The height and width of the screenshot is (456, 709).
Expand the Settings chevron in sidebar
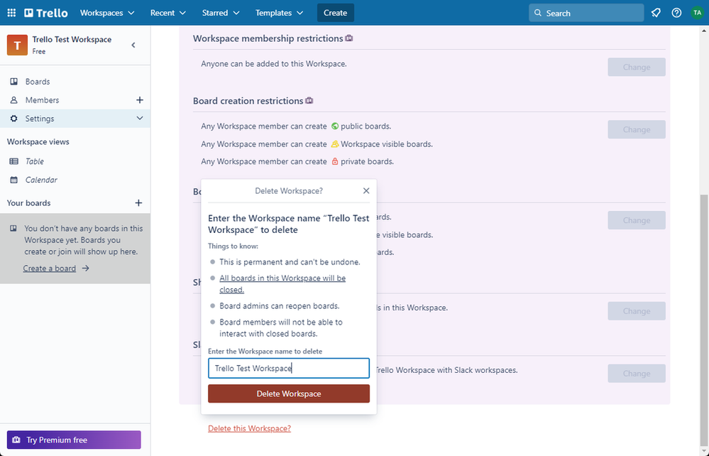click(140, 119)
